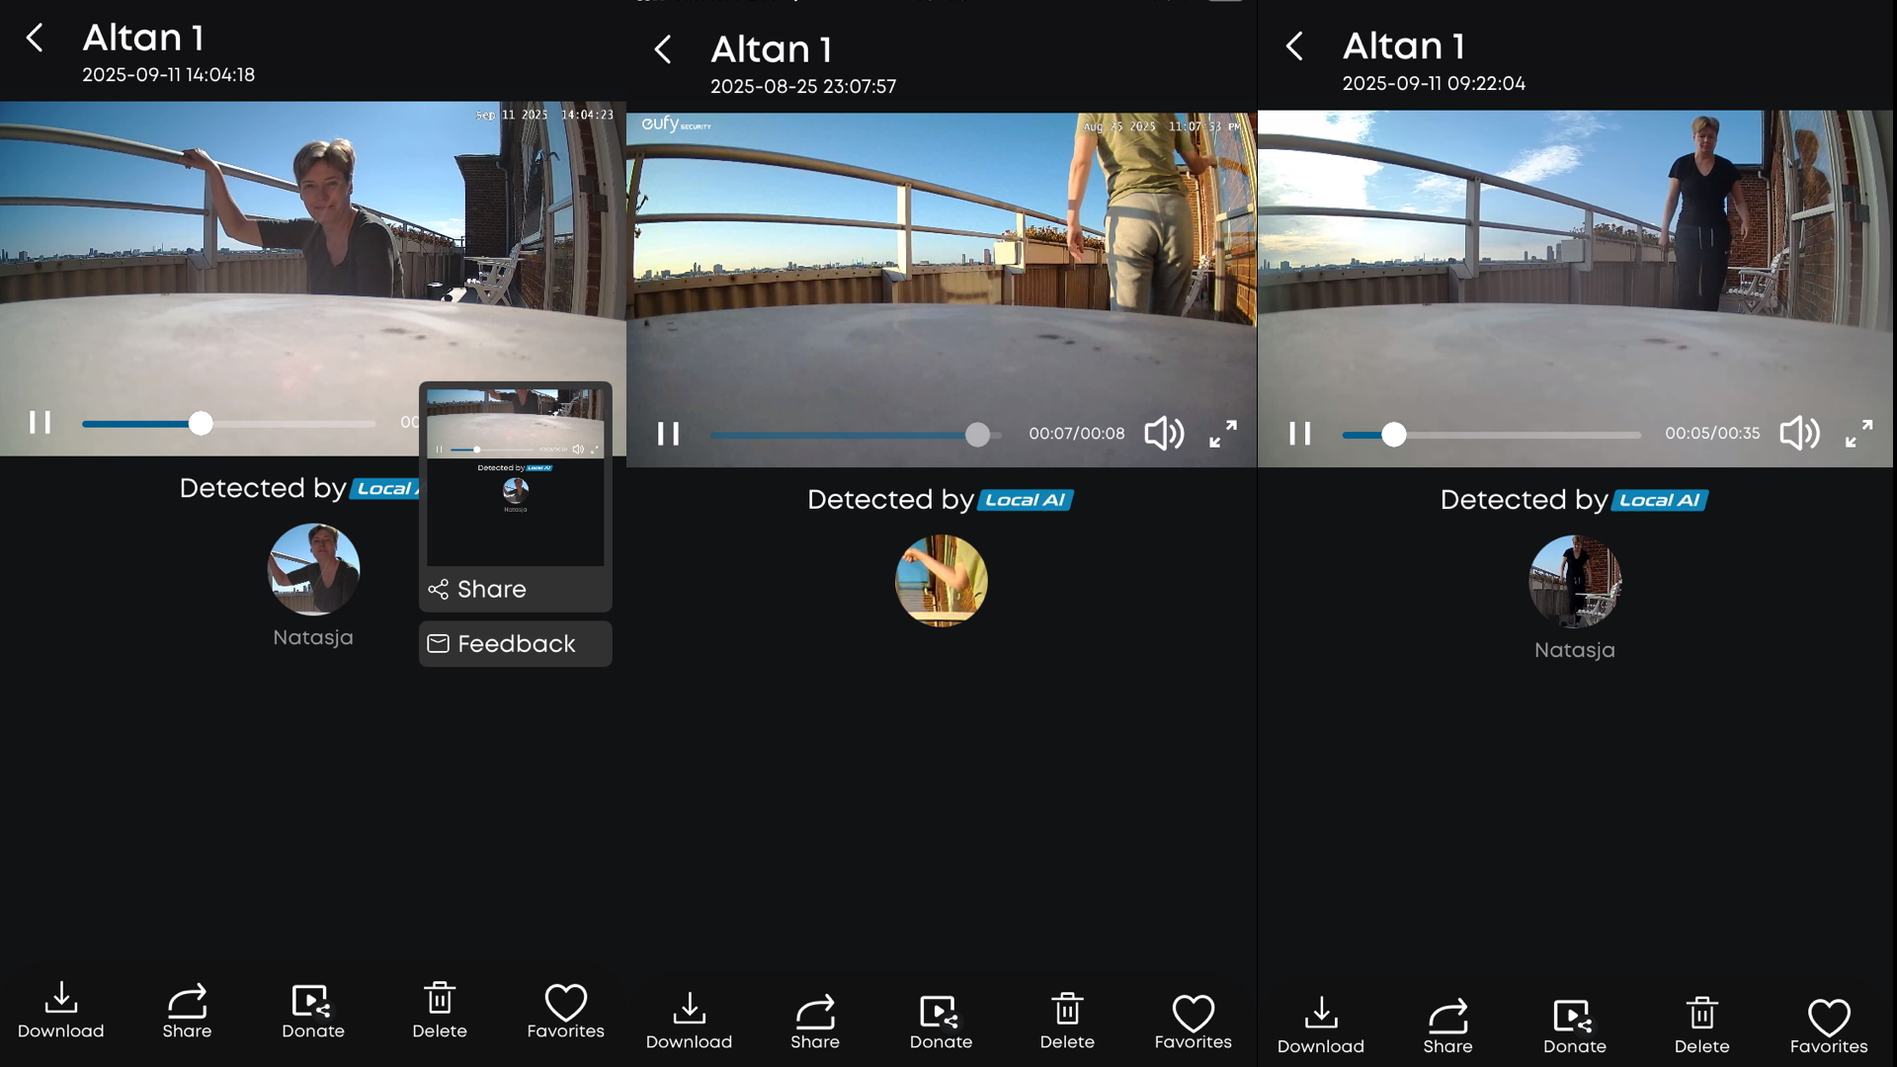The height and width of the screenshot is (1067, 1897).
Task: Expand the right panel video to fullscreen
Action: (x=1858, y=434)
